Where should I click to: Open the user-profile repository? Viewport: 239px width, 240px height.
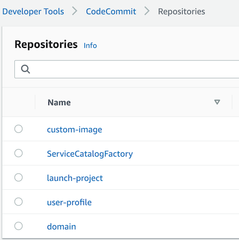(69, 202)
